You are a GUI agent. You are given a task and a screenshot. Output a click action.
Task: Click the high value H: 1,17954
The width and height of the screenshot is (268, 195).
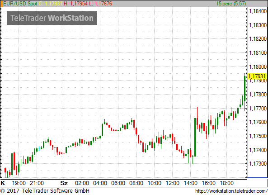(75, 4)
